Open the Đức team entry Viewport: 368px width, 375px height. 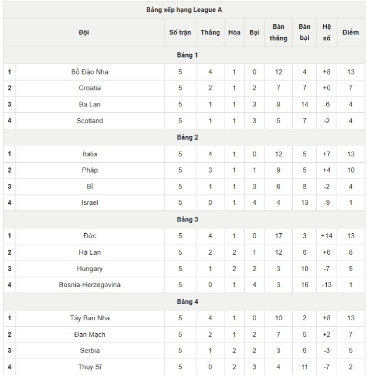pos(90,236)
